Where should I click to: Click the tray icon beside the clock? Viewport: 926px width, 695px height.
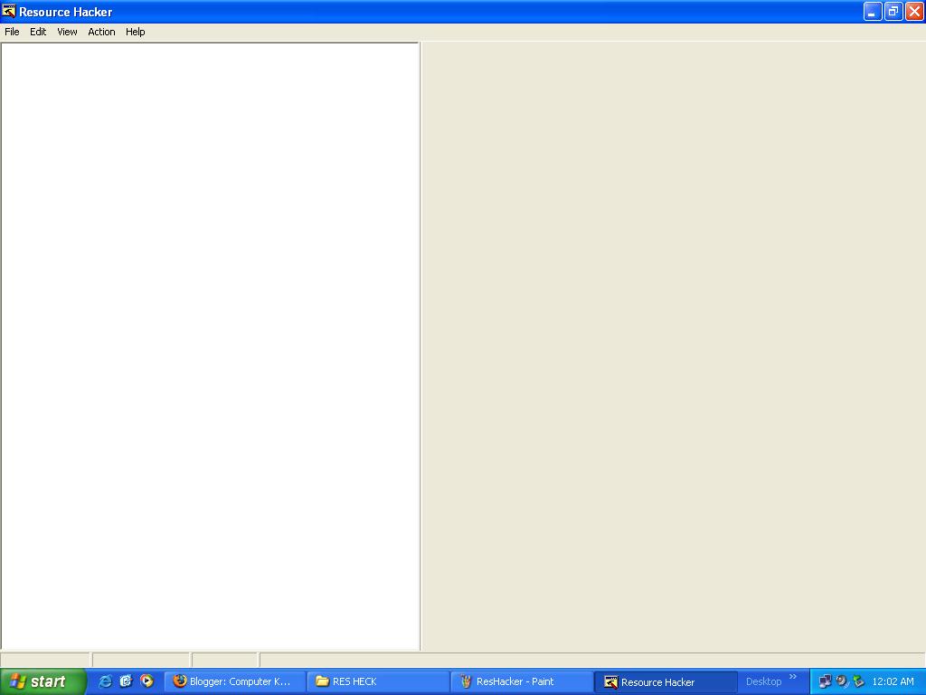(x=859, y=681)
